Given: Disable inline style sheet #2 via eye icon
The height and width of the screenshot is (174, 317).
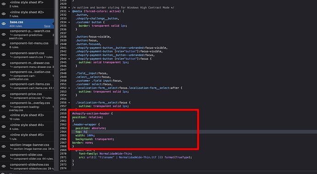Looking at the screenshot, I should tap(4, 14).
